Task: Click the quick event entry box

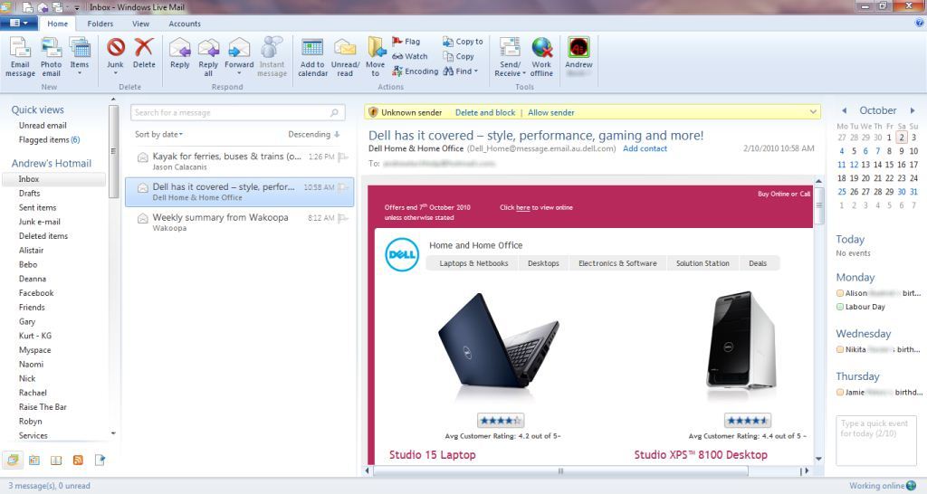Action: (x=875, y=441)
